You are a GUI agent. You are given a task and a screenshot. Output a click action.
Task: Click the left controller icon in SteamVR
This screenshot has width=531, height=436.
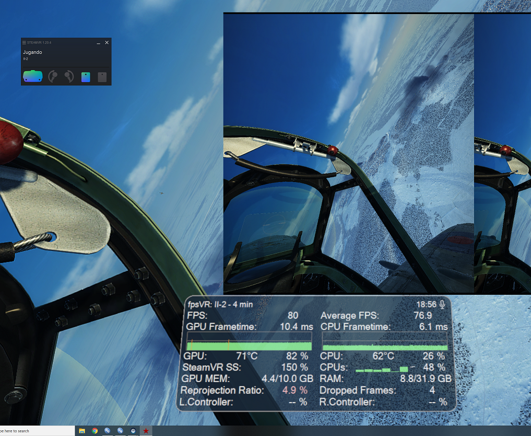click(53, 77)
